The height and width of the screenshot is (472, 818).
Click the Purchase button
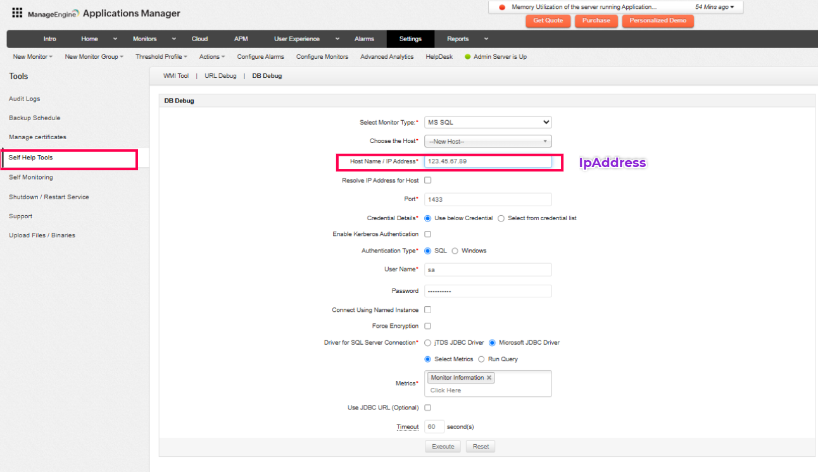[x=596, y=21]
